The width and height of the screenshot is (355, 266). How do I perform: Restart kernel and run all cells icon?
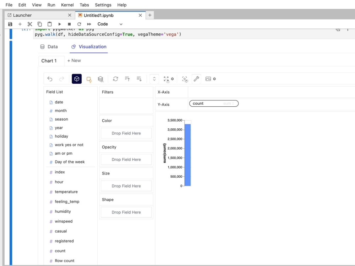[89, 24]
